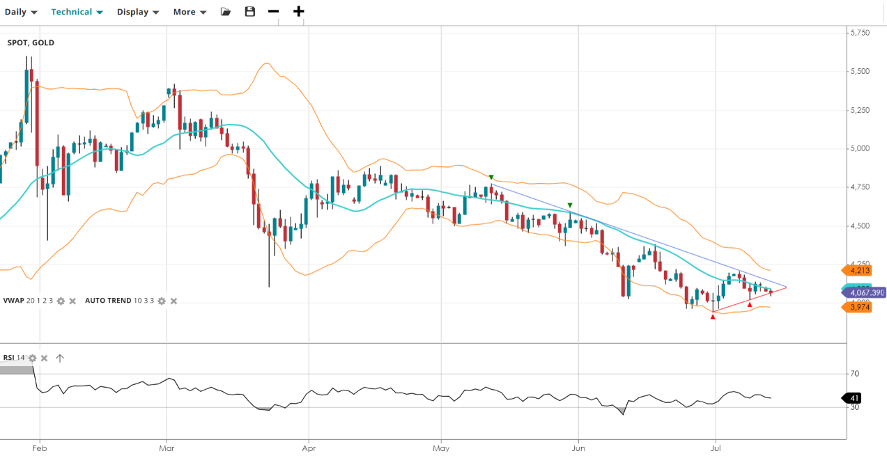
Task: Remove the AUTO TREND indicator
Action: pos(173,301)
